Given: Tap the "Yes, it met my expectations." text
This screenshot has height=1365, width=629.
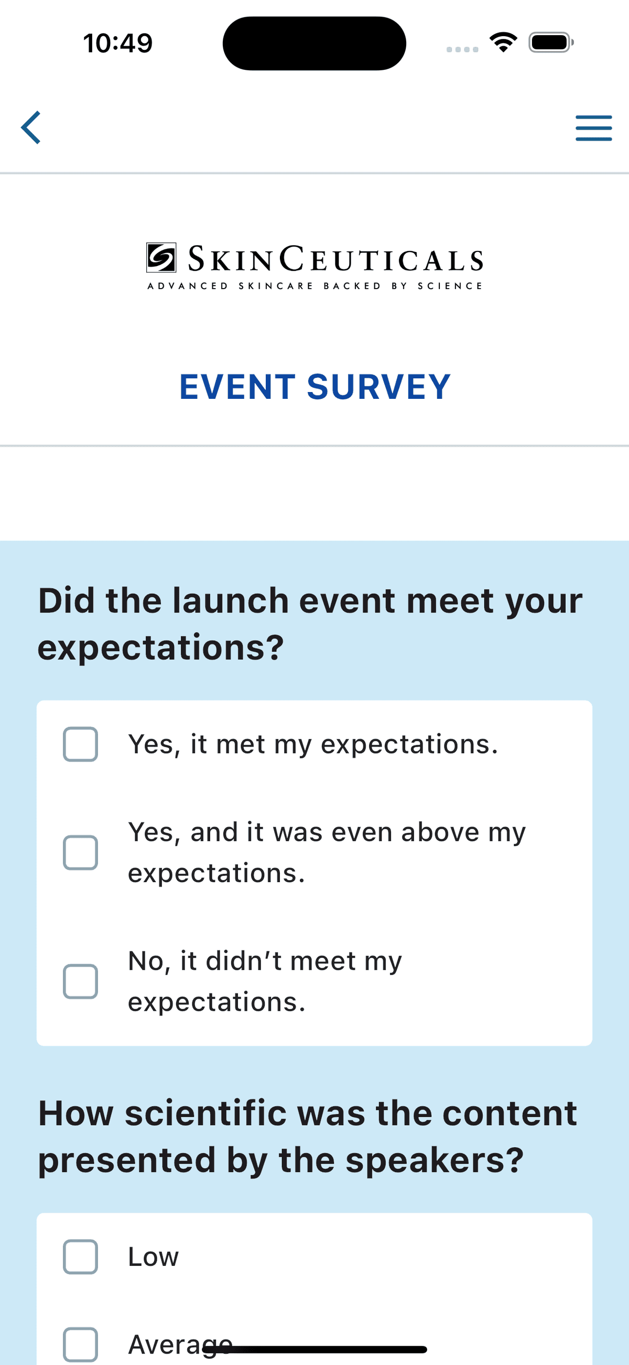Looking at the screenshot, I should [x=313, y=745].
